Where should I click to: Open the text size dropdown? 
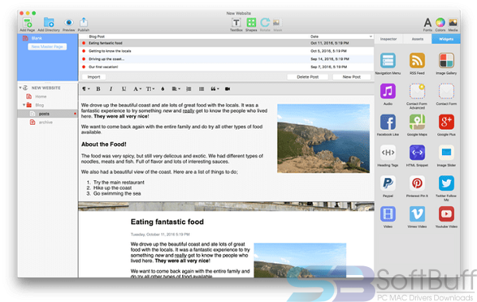[150, 89]
